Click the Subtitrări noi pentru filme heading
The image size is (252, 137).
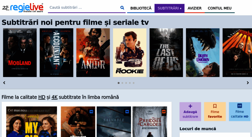75,22
